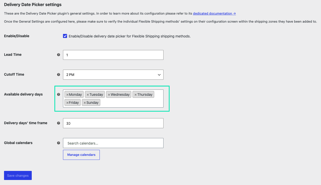The height and width of the screenshot is (185, 321).
Task: Remove the Wednesday delivery day tag
Action: [109, 95]
